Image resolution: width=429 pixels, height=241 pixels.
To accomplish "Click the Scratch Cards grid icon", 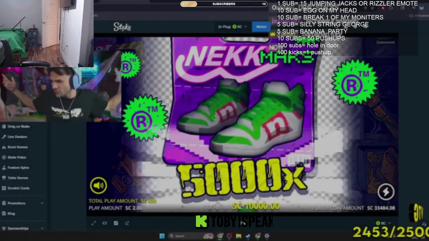I will coord(4,188).
